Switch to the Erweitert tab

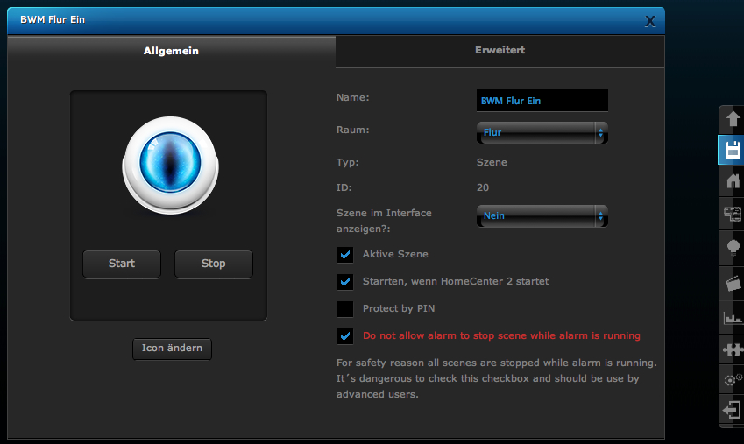pos(500,51)
